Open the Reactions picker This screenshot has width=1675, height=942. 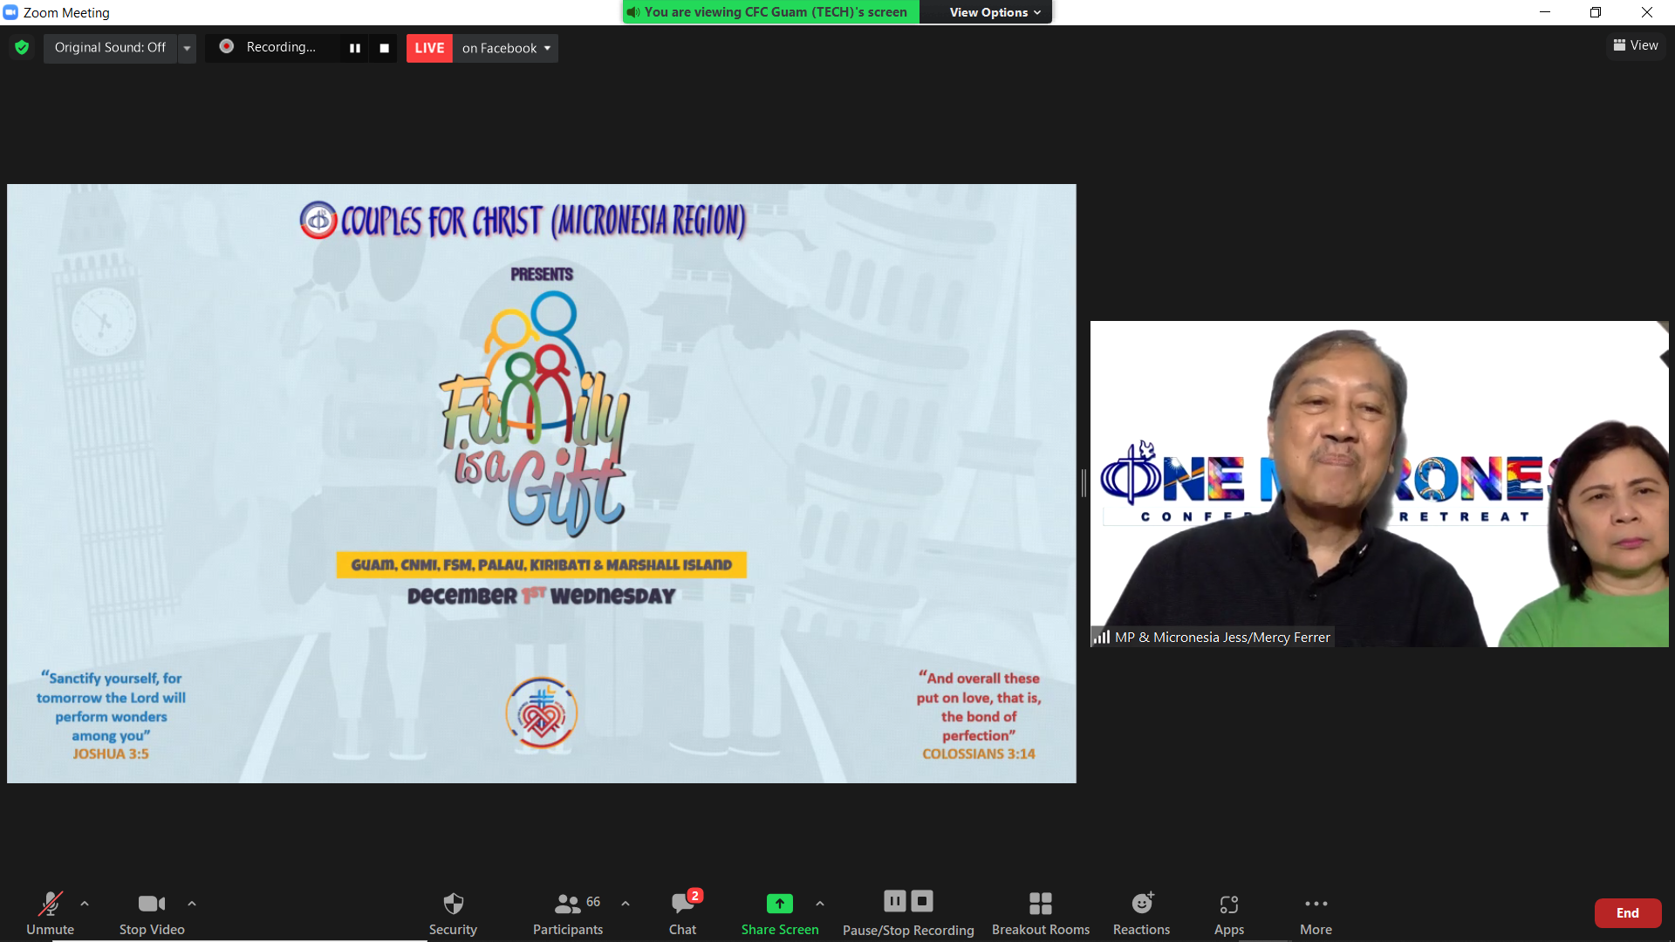click(x=1141, y=912)
